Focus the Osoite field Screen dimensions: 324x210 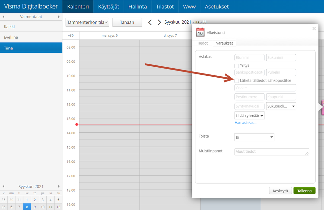point(265,88)
